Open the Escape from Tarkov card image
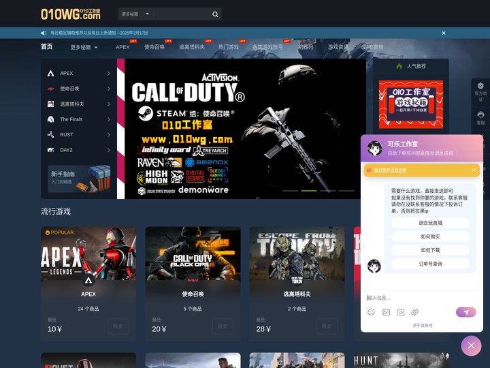This screenshot has width=490, height=368. 297,254
